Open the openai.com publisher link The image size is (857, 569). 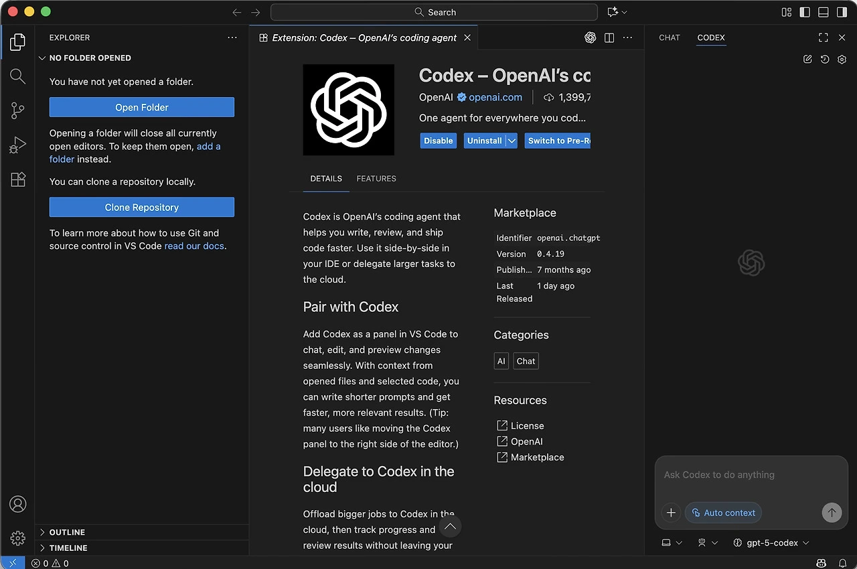coord(495,98)
